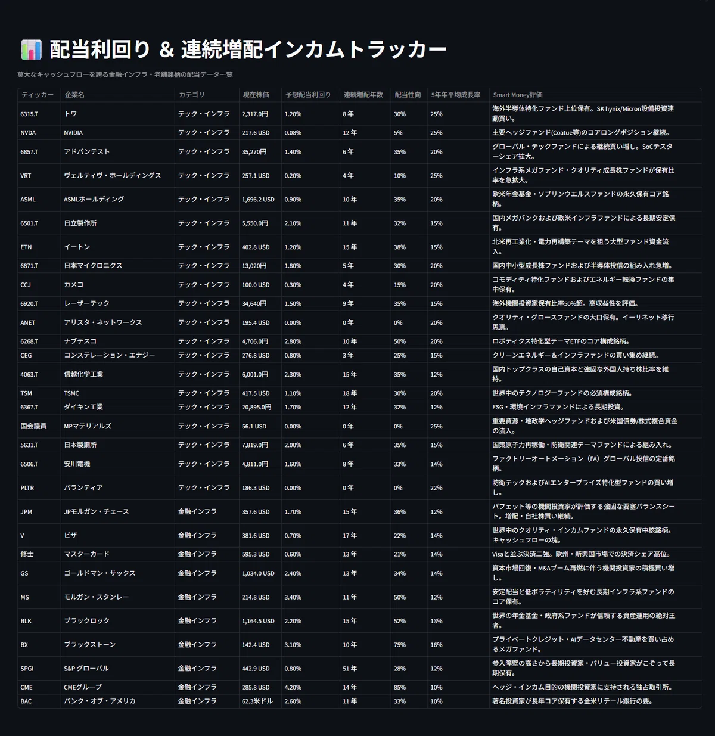
Task: Click payout ratio cell 75%
Action: [x=409, y=645]
